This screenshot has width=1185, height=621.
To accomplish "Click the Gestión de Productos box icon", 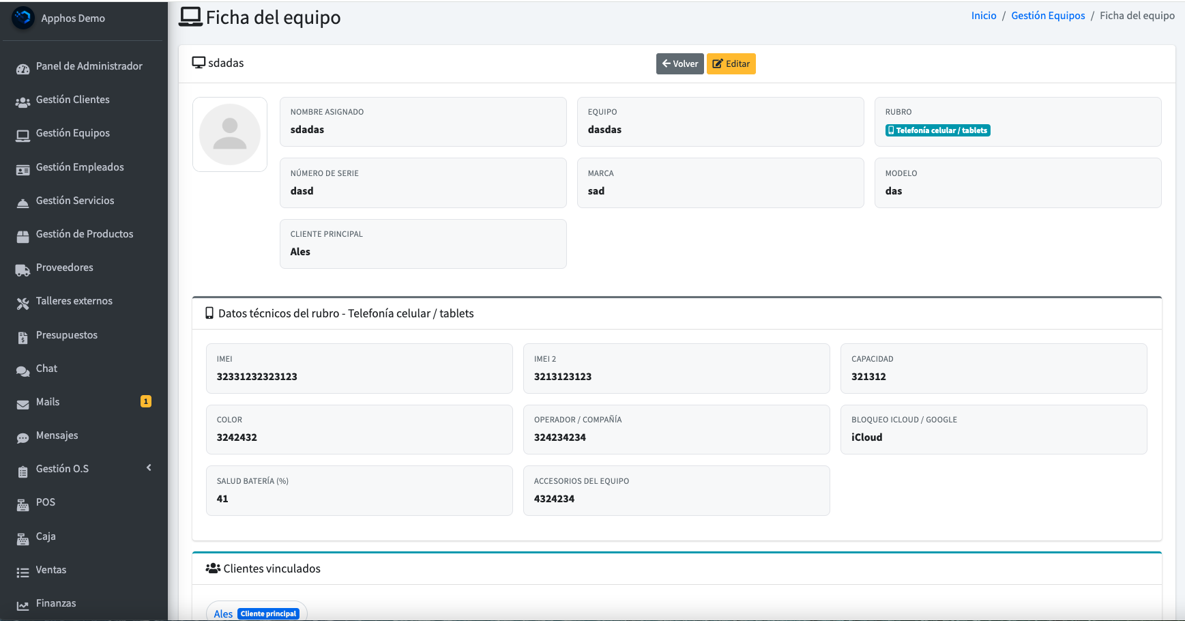I will pyautogui.click(x=23, y=237).
